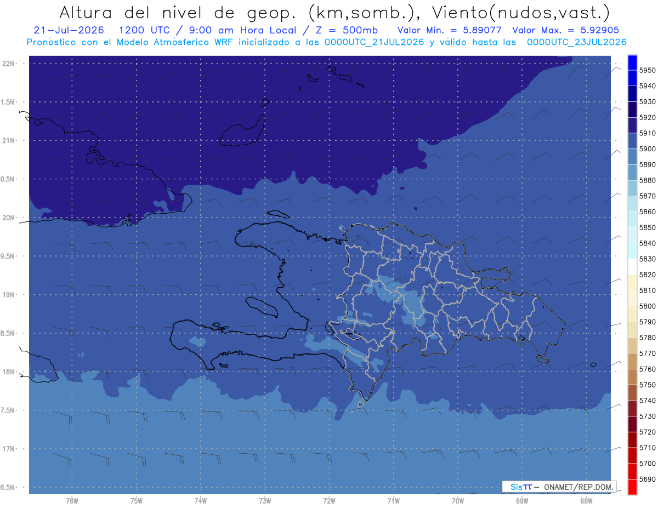658x508 pixels.
Task: Click the legend value '5870'
Action: point(647,196)
